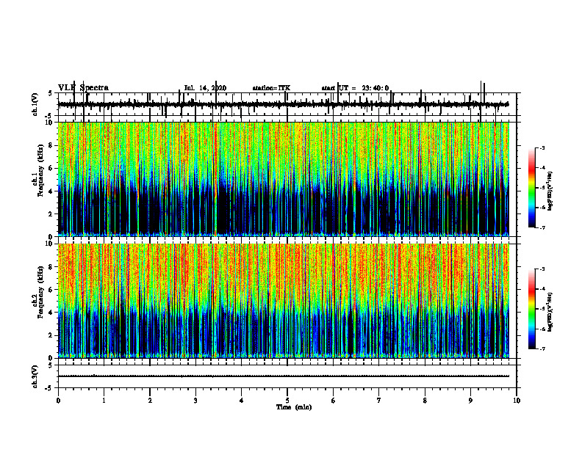Click time axis tick label "1"
Viewport: 582px width, 449px height.
(x=104, y=401)
